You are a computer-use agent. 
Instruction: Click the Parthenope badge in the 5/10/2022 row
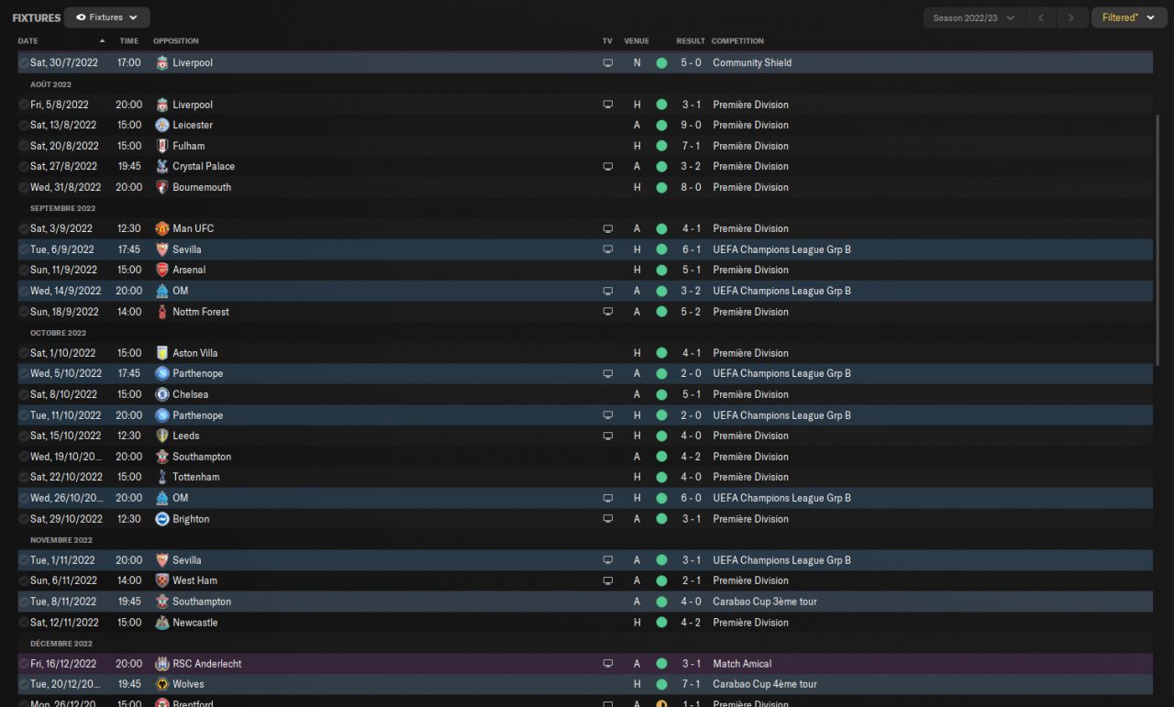[161, 373]
